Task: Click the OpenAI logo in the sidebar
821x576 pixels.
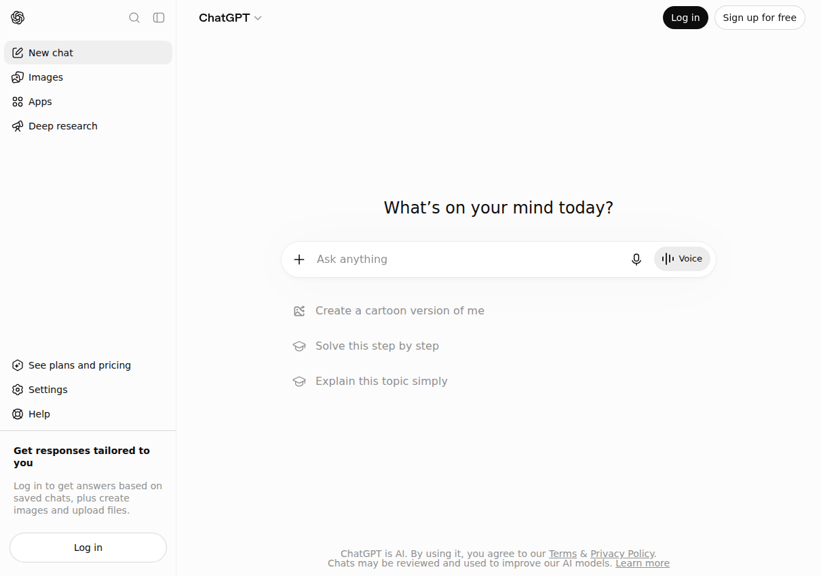Action: 18,18
